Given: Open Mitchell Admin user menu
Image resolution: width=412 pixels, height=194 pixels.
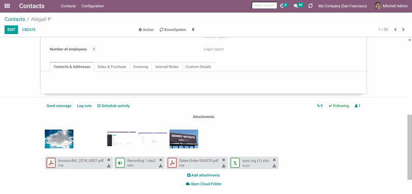Looking at the screenshot, I should click(391, 6).
